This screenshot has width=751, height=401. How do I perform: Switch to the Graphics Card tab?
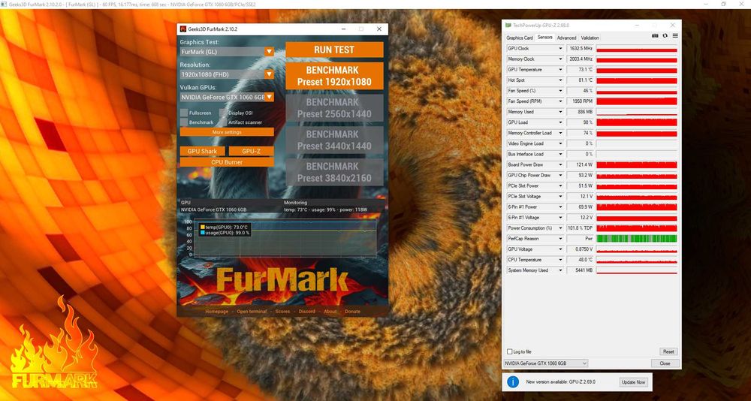(520, 38)
